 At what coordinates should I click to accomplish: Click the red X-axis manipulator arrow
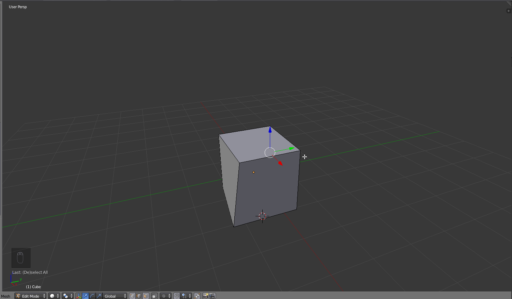click(280, 163)
